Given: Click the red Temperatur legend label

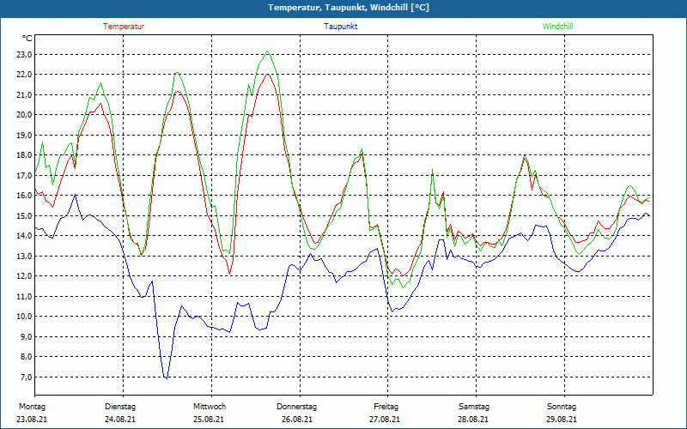Looking at the screenshot, I should 124,27.
